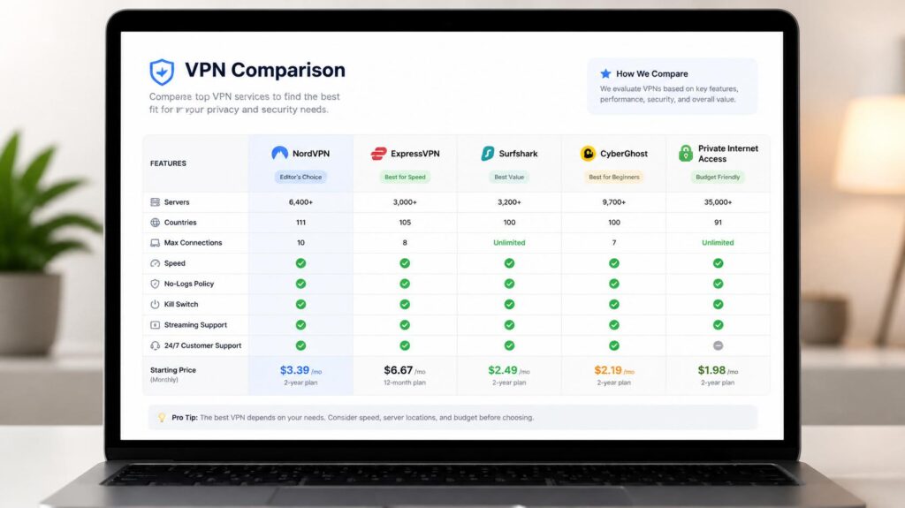Click NordVPN's Speed checkmark

pyautogui.click(x=300, y=263)
